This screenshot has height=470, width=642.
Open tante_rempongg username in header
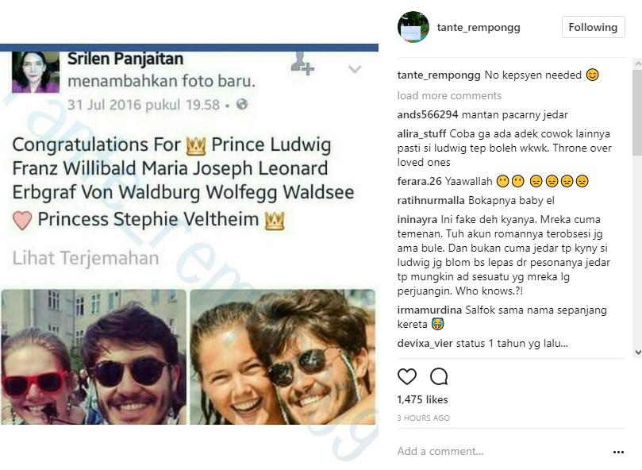(x=479, y=27)
